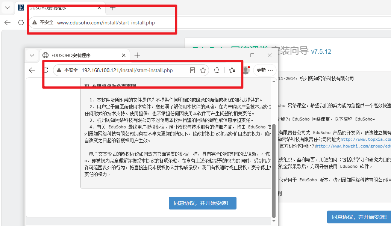Select EDUSOHO安装程序 tab in front window
Screen dimensions: 391x226
(x=85, y=55)
